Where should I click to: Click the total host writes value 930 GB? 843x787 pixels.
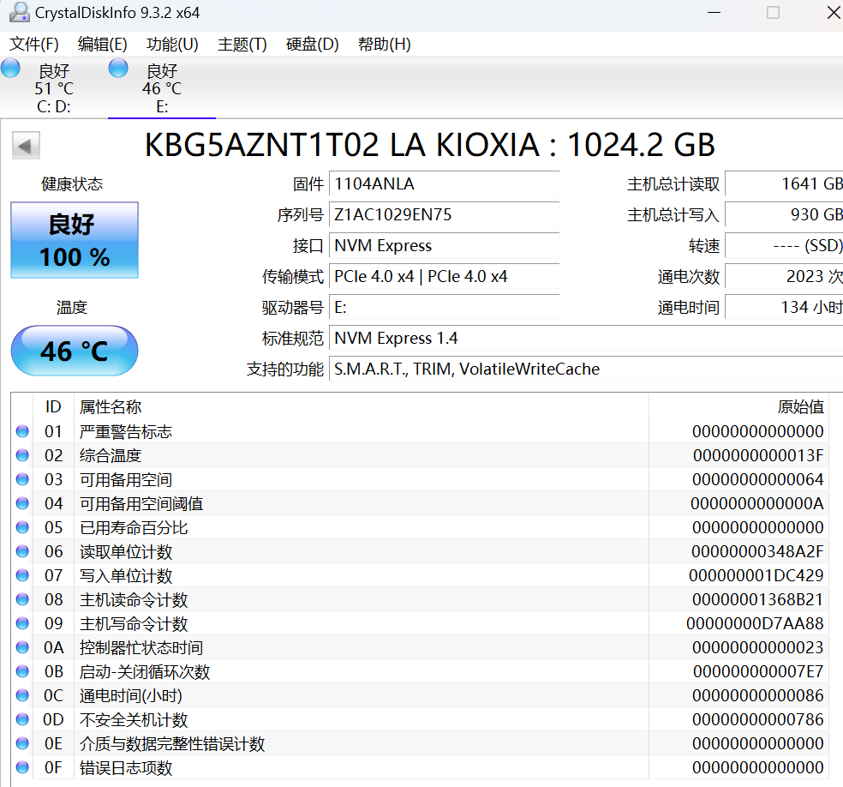pos(784,214)
